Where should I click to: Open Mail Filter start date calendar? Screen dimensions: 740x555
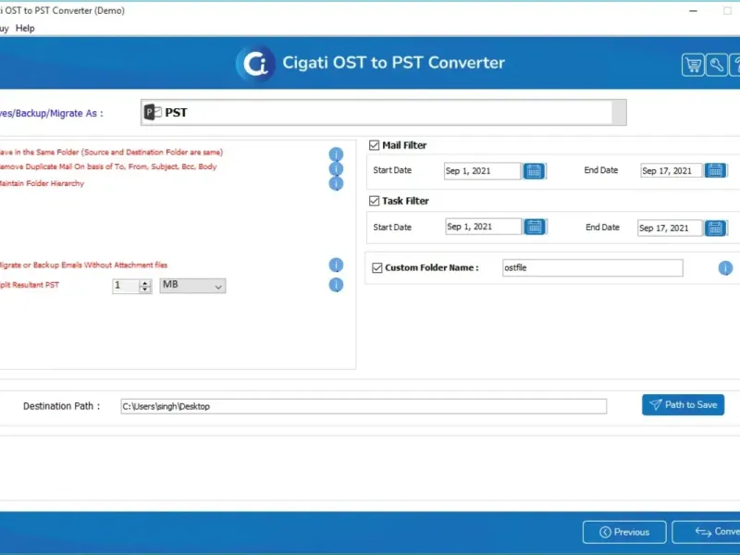point(534,171)
